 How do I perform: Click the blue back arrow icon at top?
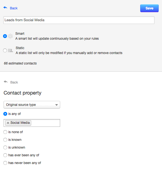point(5,8)
